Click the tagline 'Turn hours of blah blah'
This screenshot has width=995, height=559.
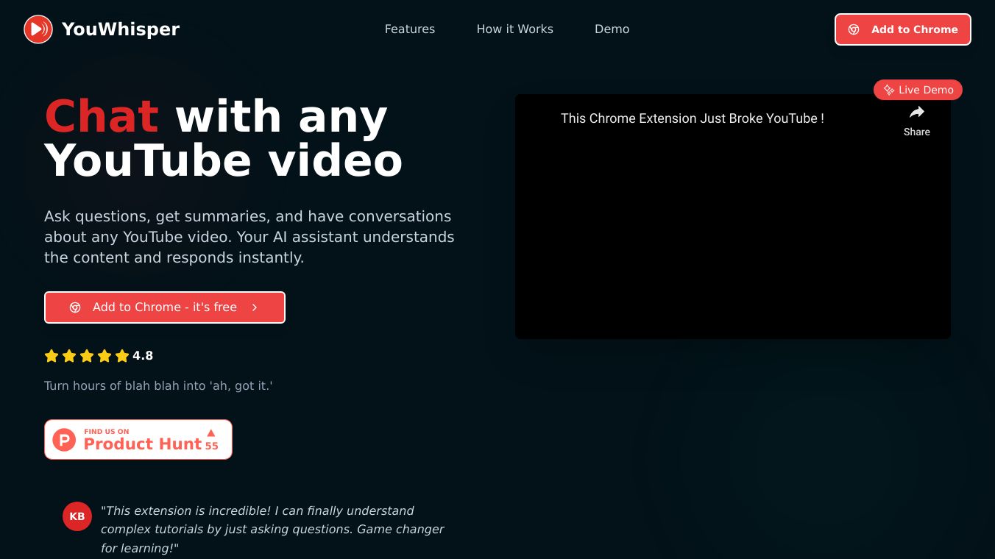point(158,385)
